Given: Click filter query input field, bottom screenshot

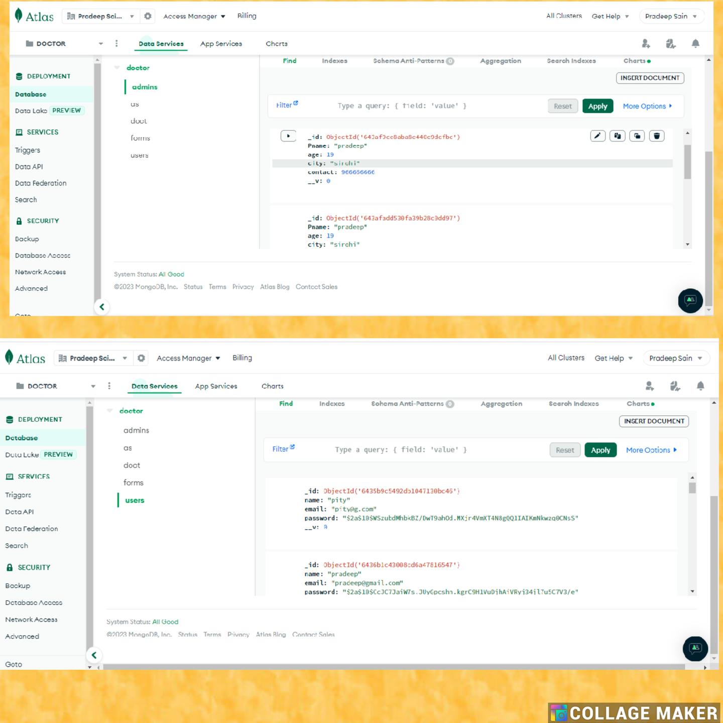Looking at the screenshot, I should (x=437, y=450).
